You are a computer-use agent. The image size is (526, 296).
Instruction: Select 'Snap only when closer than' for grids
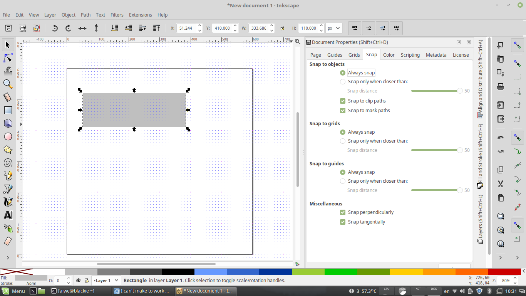343,141
